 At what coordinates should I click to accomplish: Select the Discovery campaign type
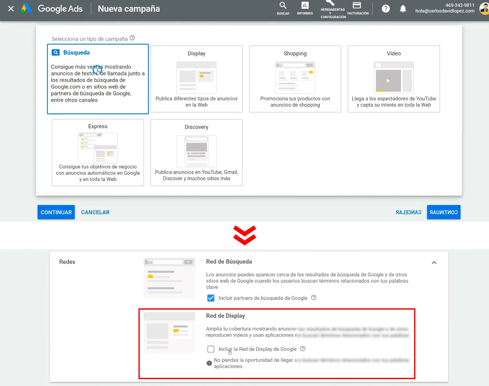coord(196,152)
